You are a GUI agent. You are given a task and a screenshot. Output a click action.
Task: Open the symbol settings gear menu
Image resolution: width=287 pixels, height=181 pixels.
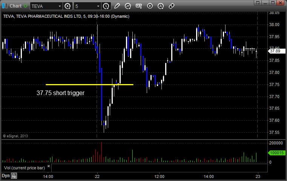click(x=68, y=6)
